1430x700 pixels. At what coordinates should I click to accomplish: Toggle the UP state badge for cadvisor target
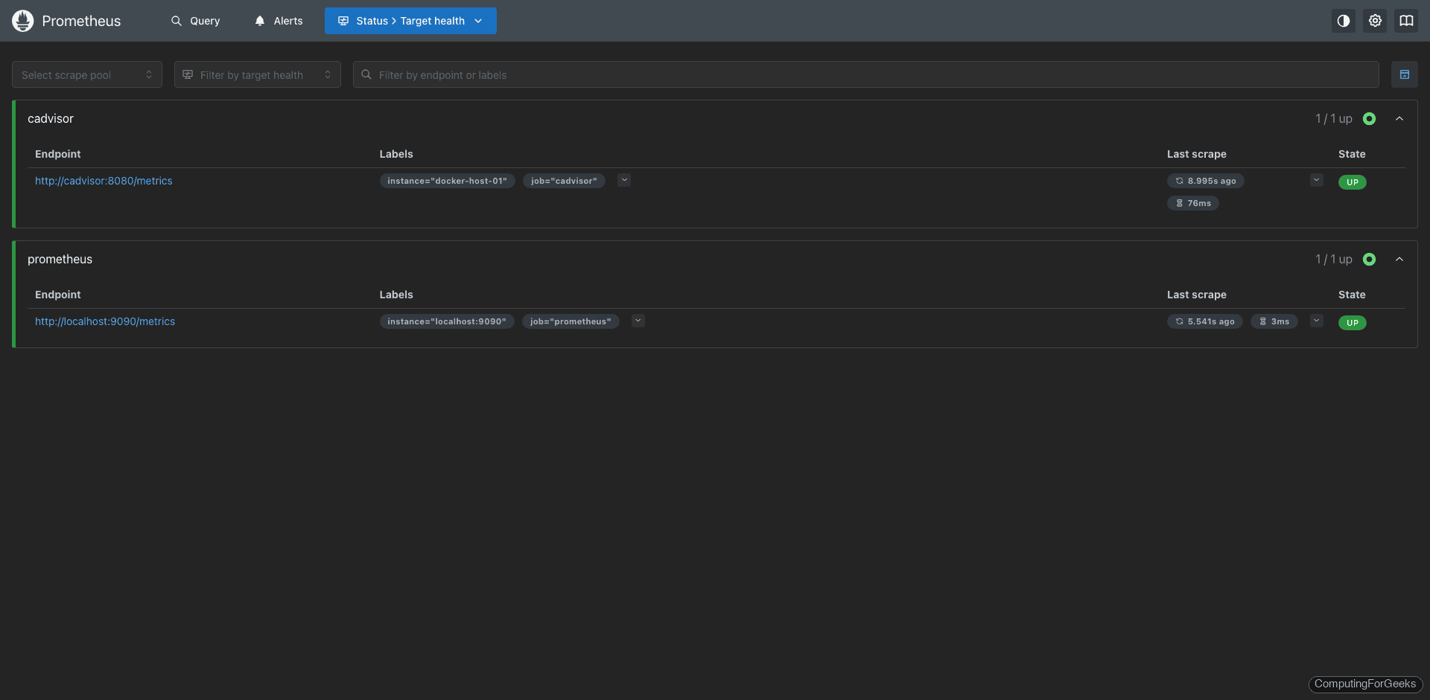(x=1352, y=182)
